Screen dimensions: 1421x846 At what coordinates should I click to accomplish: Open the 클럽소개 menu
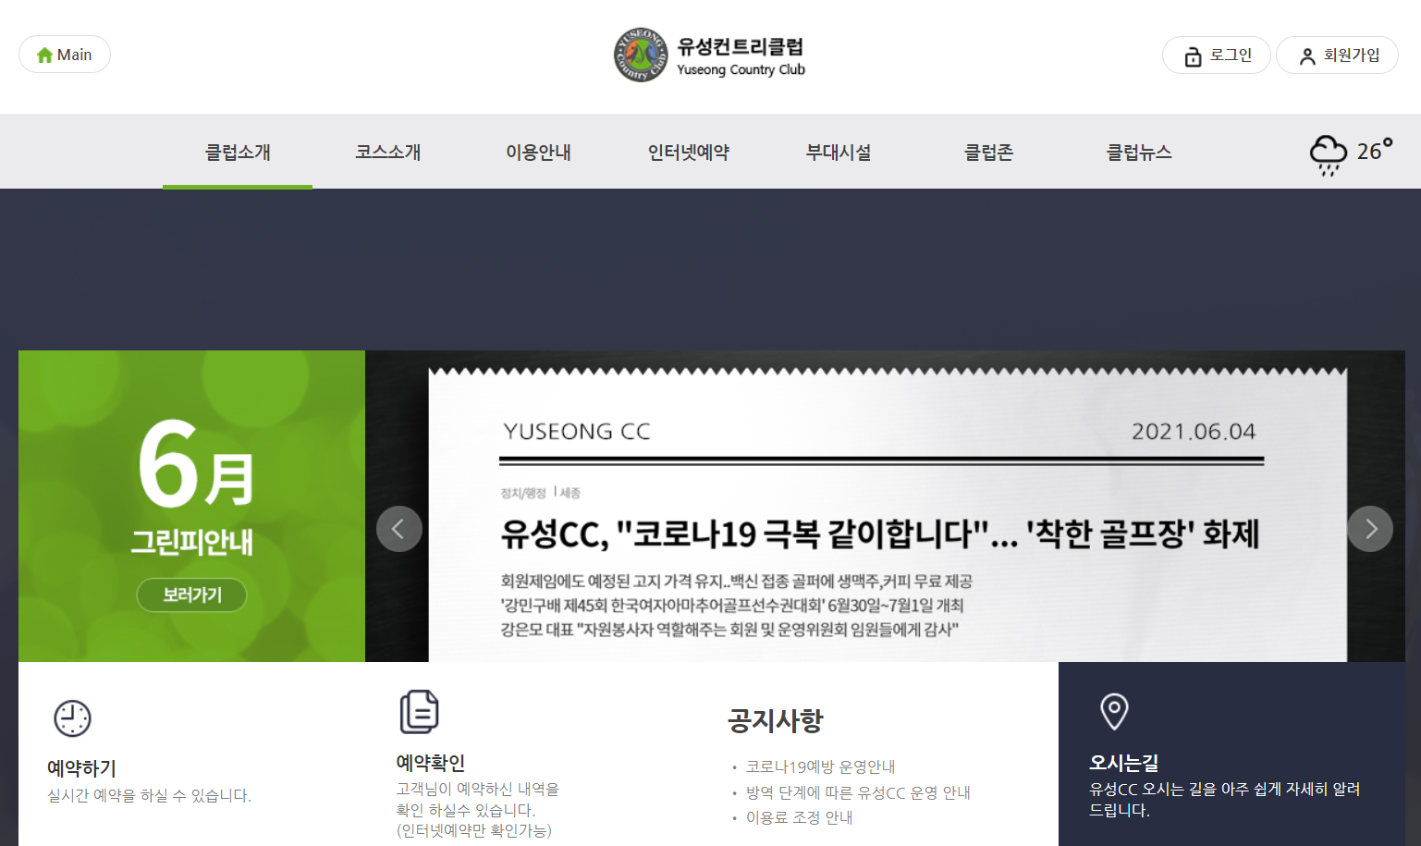(238, 153)
